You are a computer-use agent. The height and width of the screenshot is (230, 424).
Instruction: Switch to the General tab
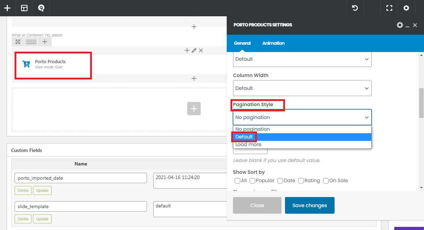point(242,43)
